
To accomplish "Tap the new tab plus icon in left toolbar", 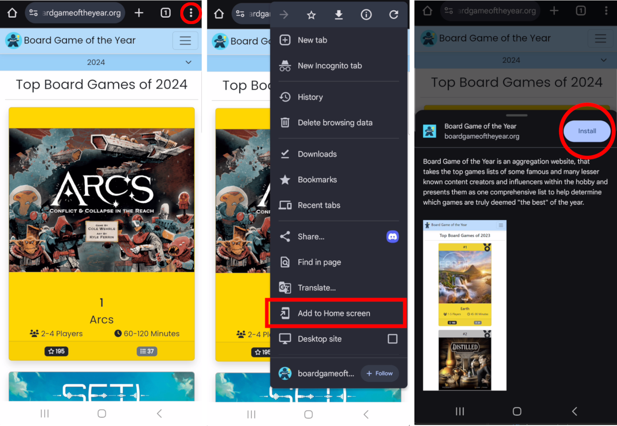I will tap(139, 13).
